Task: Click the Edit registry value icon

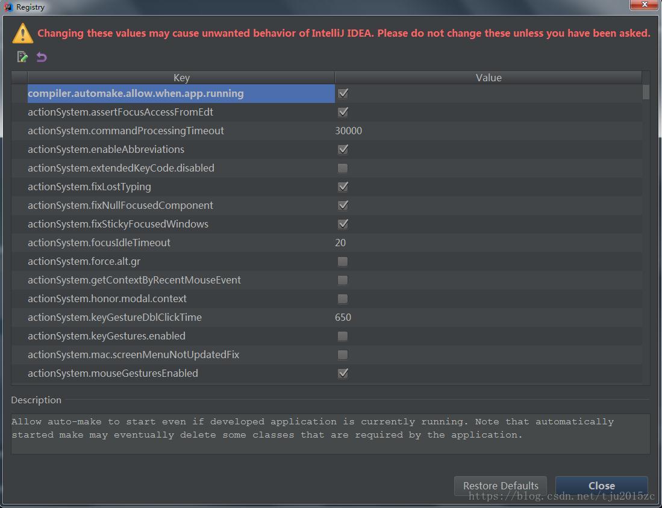Action: pos(22,57)
